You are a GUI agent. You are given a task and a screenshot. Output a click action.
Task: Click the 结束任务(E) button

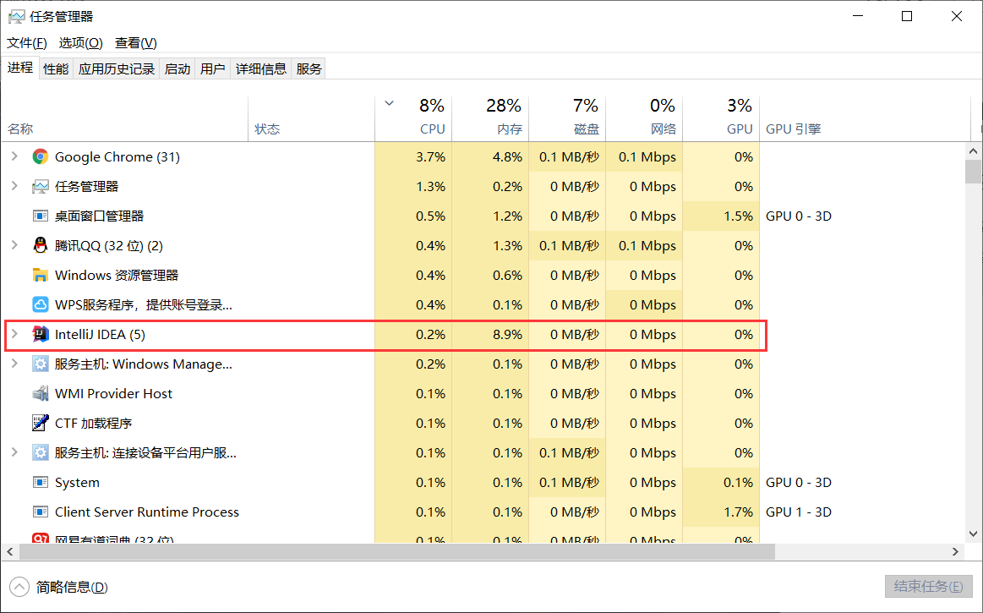pos(928,586)
